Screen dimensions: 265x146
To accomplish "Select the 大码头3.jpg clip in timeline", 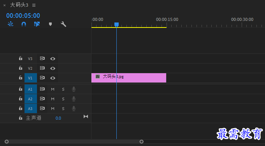I will point(129,78).
